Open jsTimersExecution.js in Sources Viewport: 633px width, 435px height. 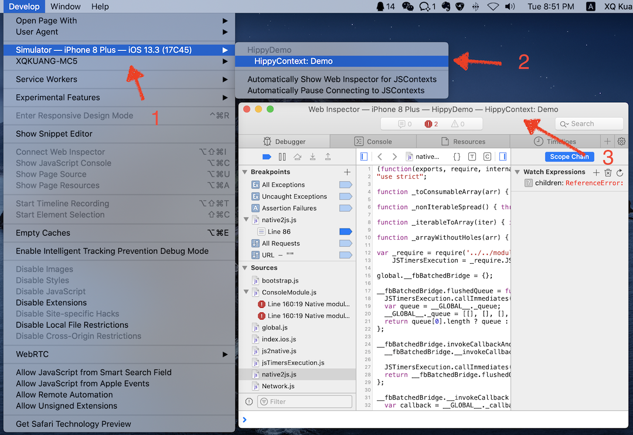click(297, 362)
